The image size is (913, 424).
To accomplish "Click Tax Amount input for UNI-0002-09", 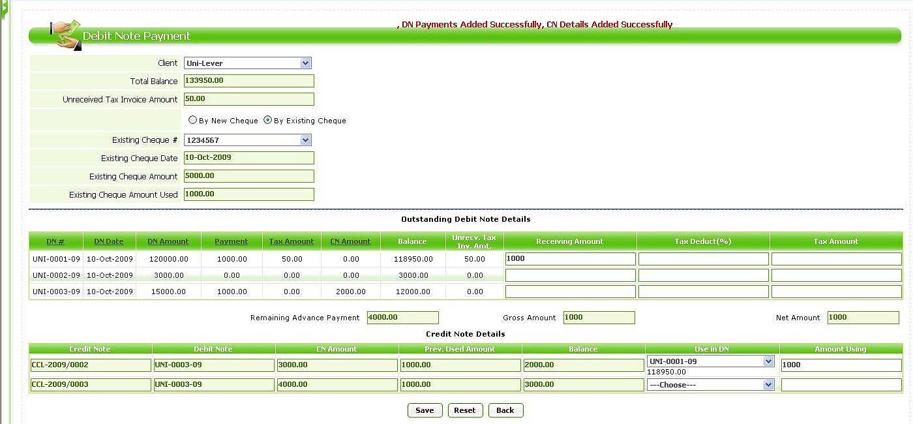I will coord(837,275).
